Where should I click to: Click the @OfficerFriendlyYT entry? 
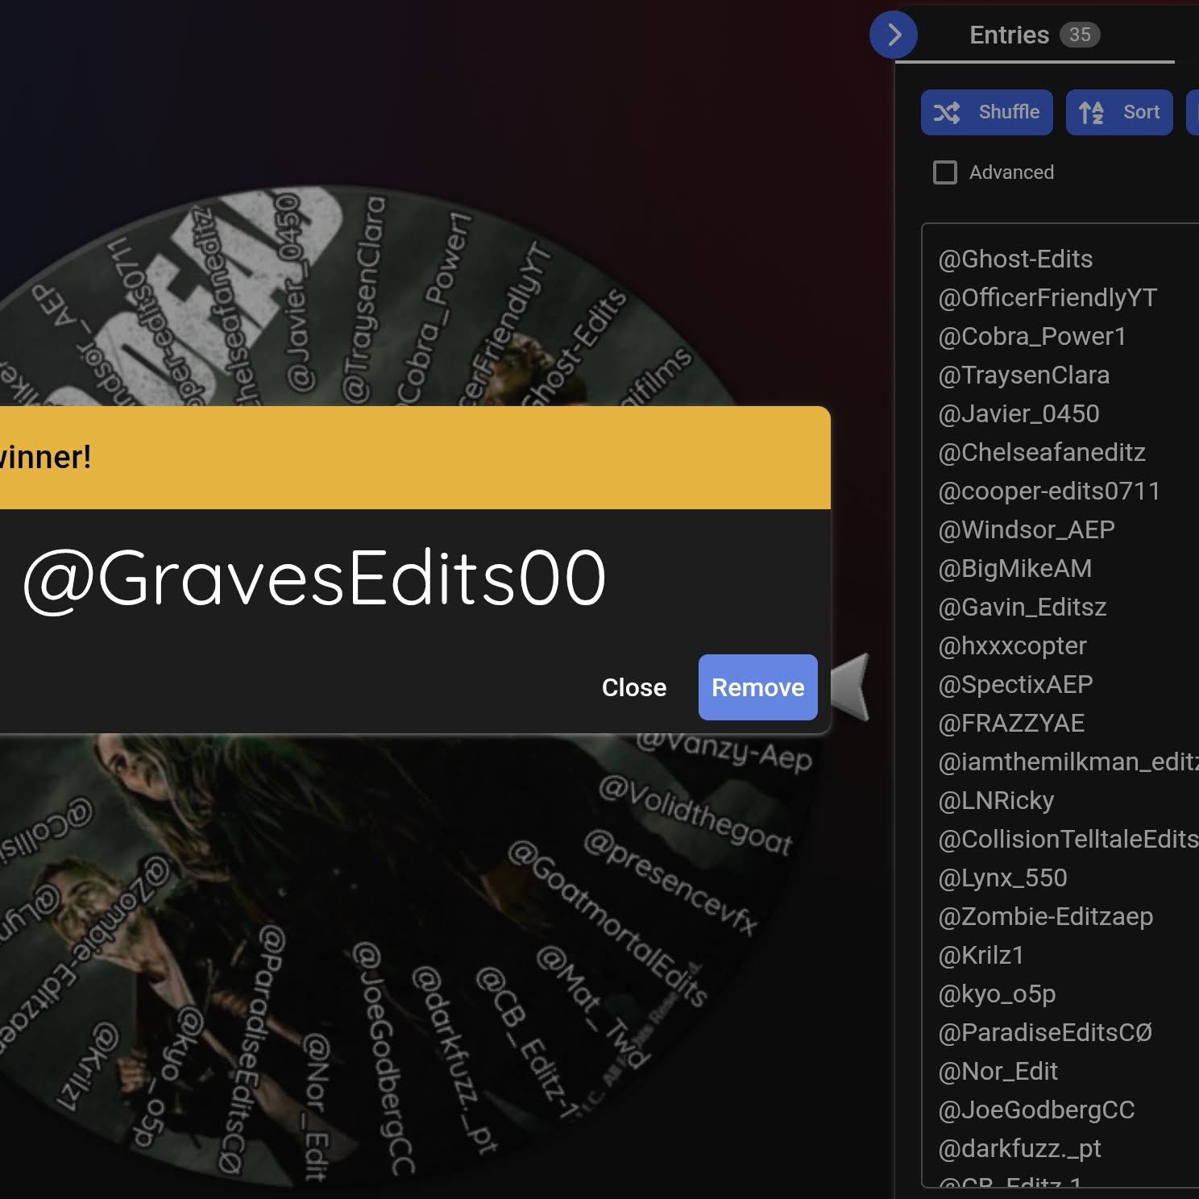(x=1048, y=297)
